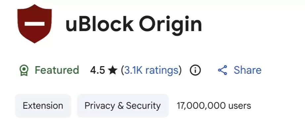Screen dimensions: 305x119
Task: Open the ratings info circle icon
Action: (x=195, y=70)
